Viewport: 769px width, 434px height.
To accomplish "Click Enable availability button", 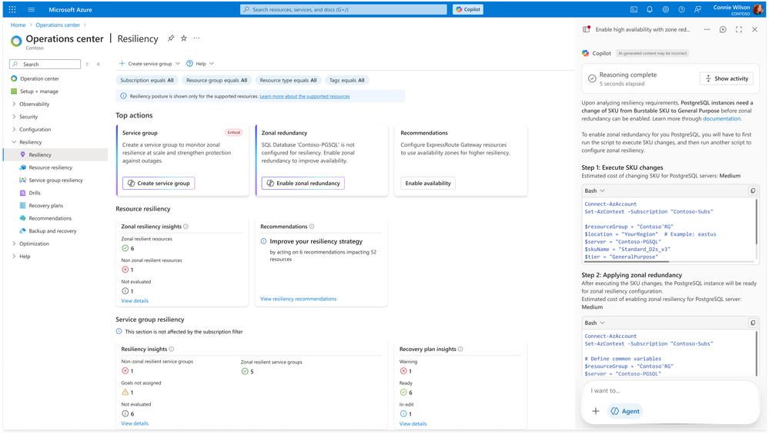I will coord(428,183).
